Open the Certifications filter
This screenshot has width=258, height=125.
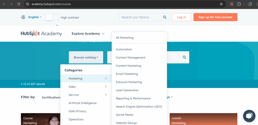[x=51, y=97]
